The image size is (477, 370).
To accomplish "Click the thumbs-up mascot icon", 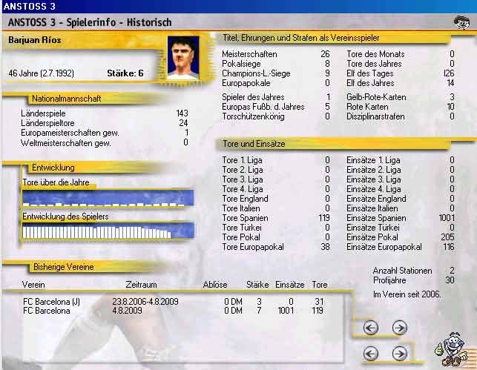I will [452, 350].
